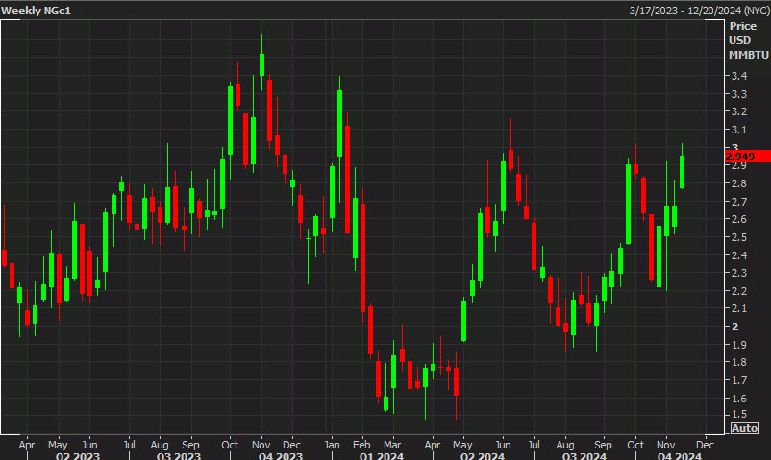Image resolution: width=771 pixels, height=460 pixels.
Task: Click the 2.8 price axis label
Action: tap(739, 183)
